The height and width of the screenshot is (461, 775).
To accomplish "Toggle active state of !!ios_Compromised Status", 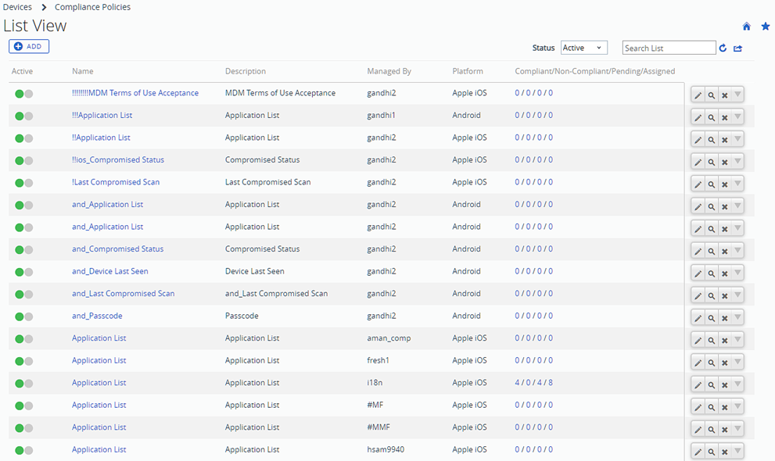I will (23, 160).
